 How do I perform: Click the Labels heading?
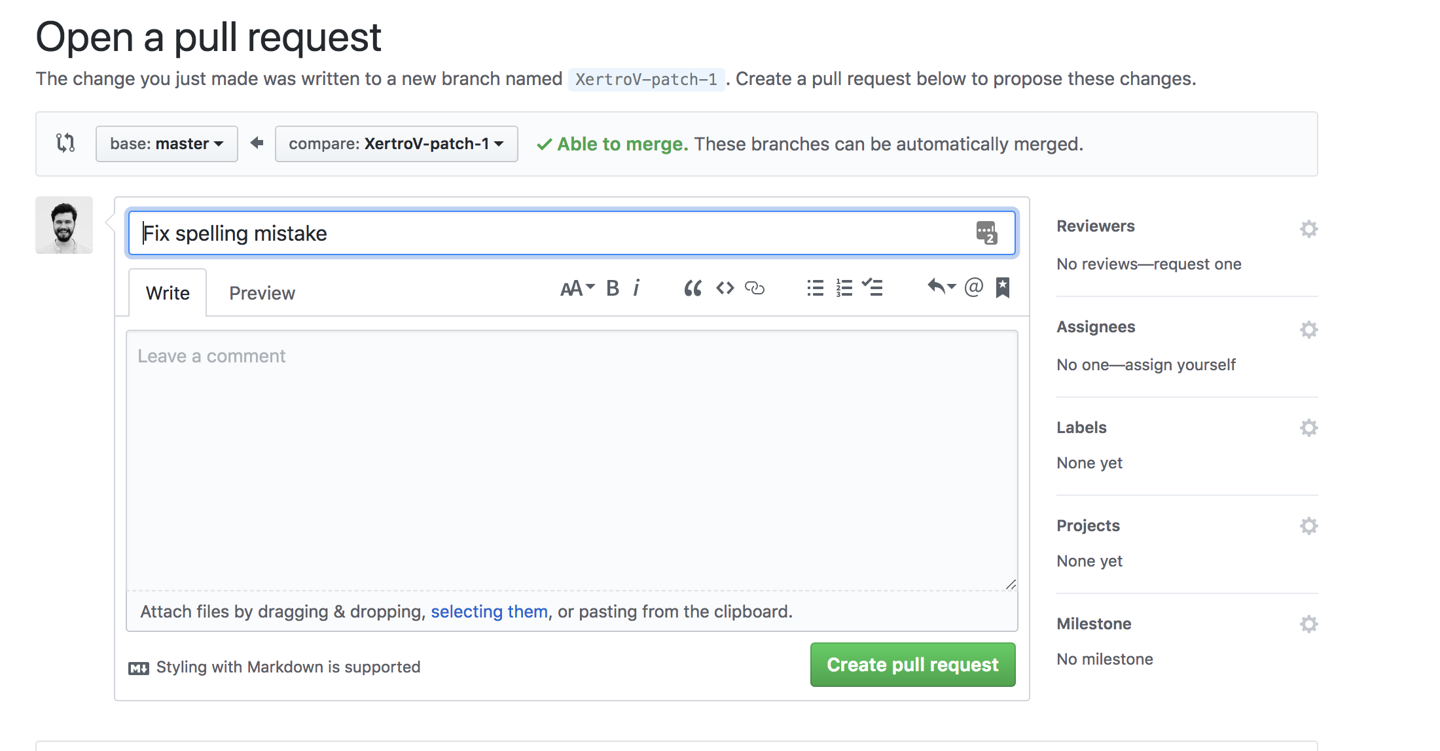[1081, 428]
